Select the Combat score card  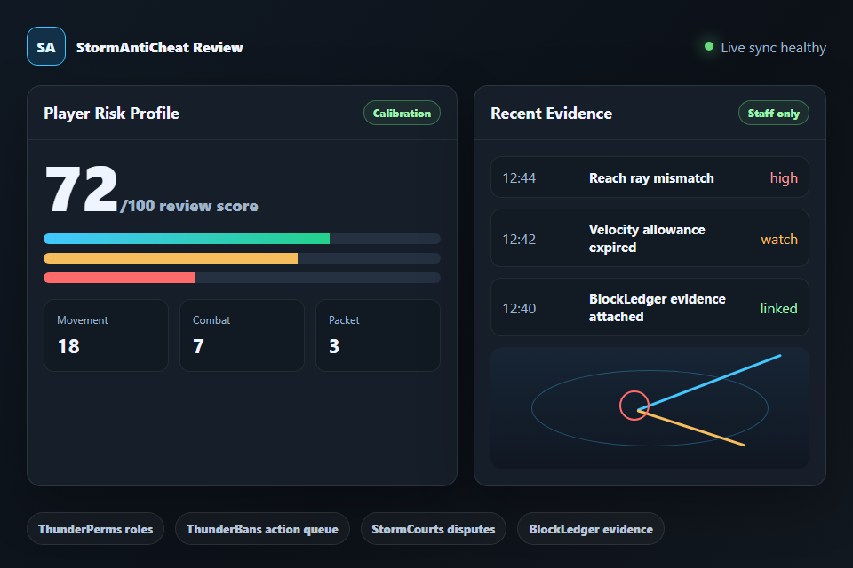coord(242,335)
